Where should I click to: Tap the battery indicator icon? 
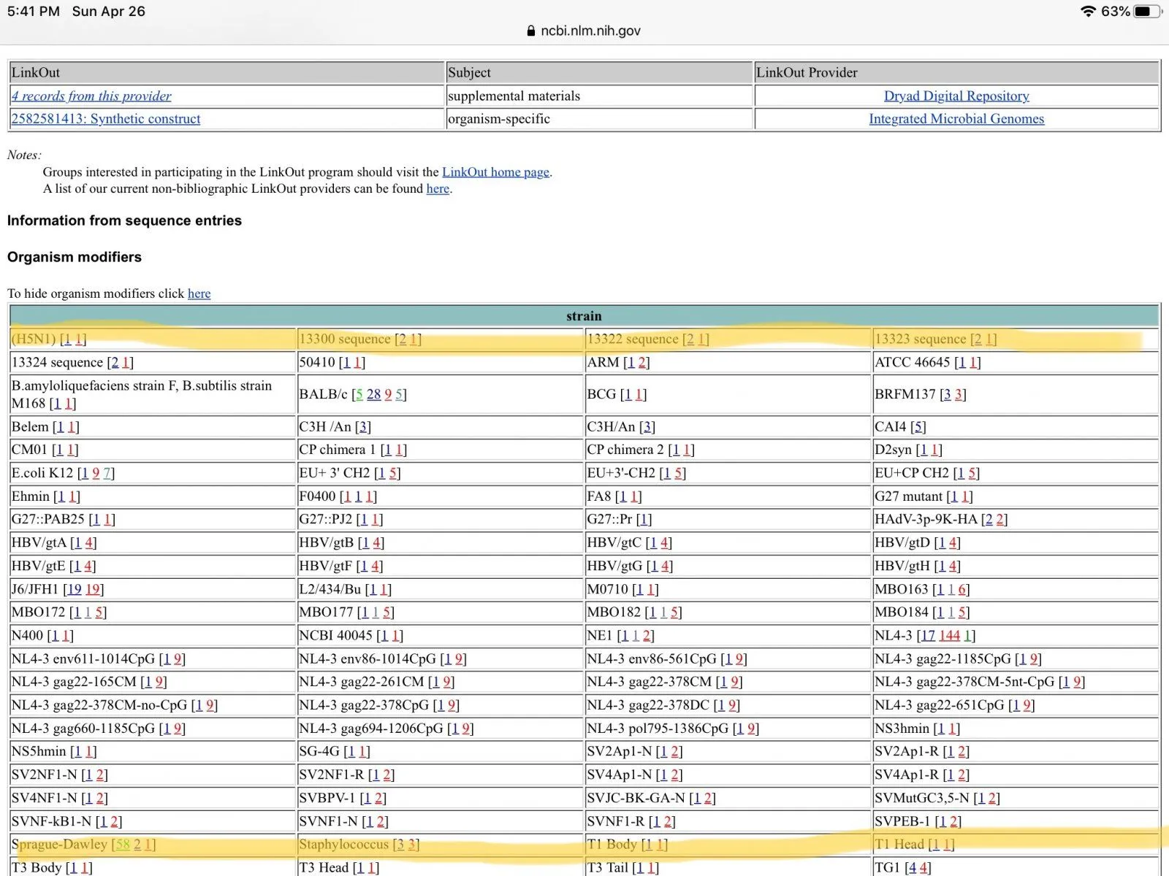1147,11
